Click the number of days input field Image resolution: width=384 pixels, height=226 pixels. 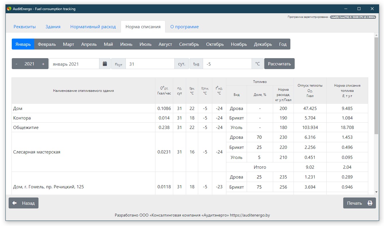pyautogui.click(x=150, y=64)
